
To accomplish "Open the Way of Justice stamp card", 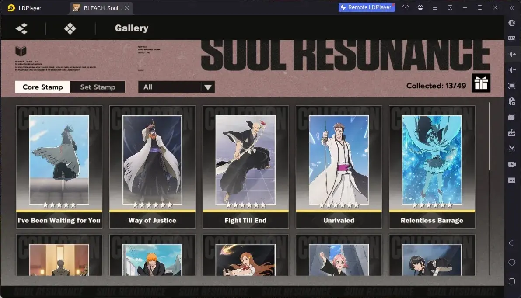I will 153,167.
